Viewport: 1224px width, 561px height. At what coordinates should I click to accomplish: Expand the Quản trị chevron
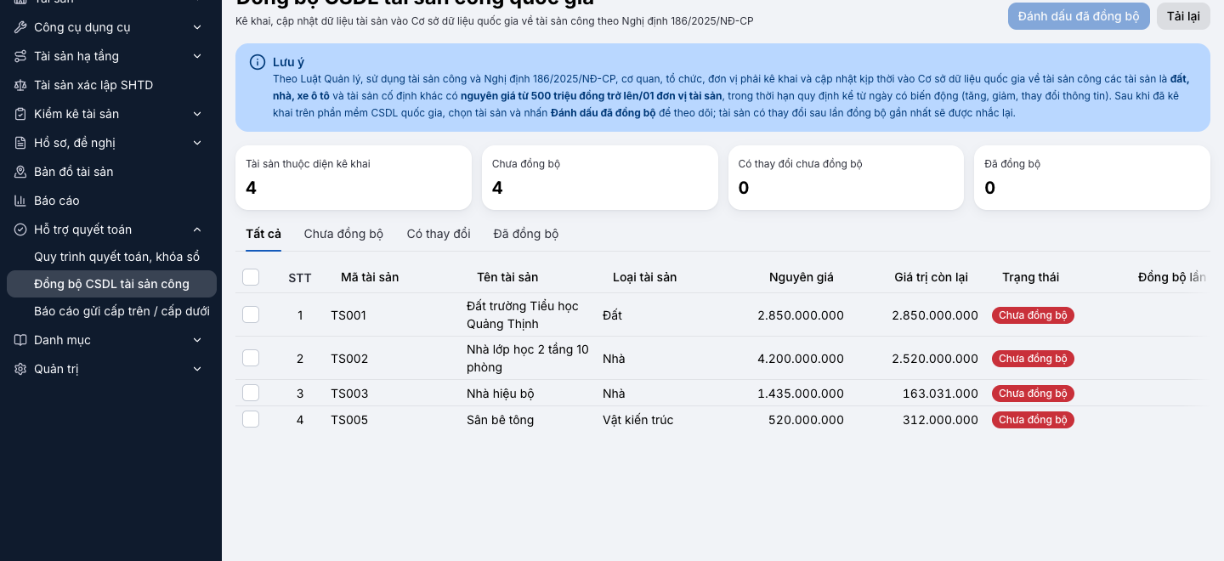pyautogui.click(x=197, y=369)
